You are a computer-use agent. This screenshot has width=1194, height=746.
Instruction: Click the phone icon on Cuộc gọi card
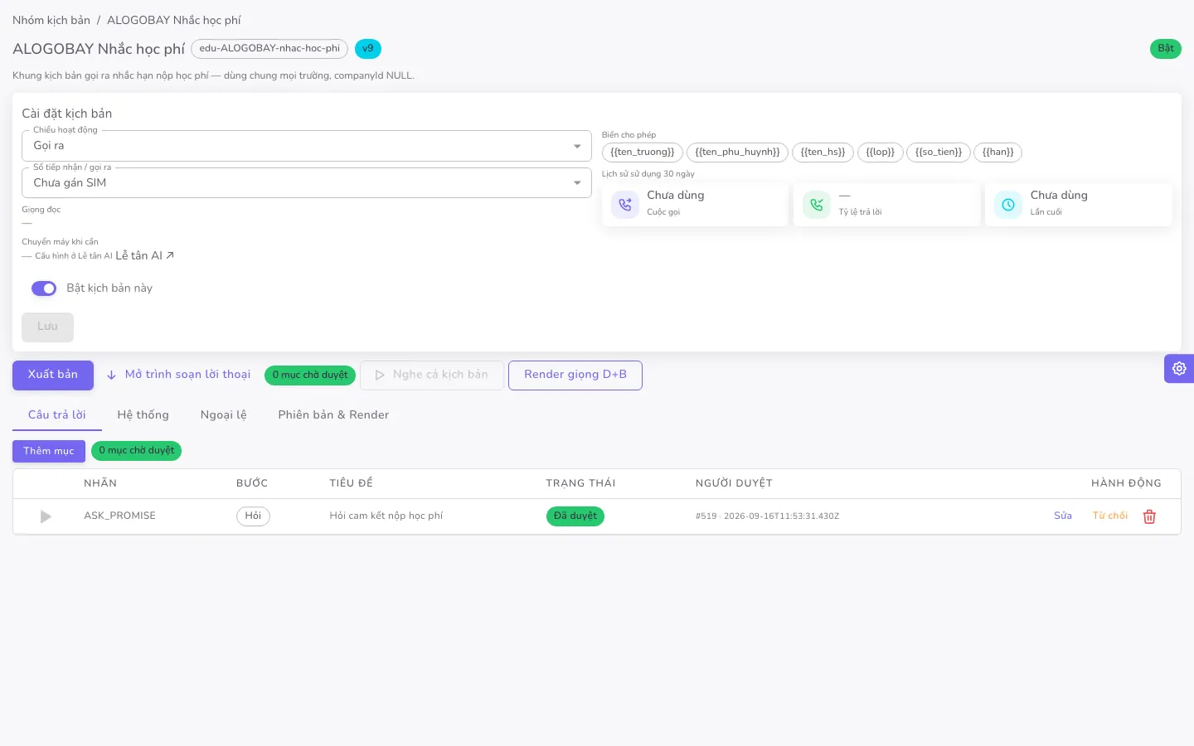625,204
